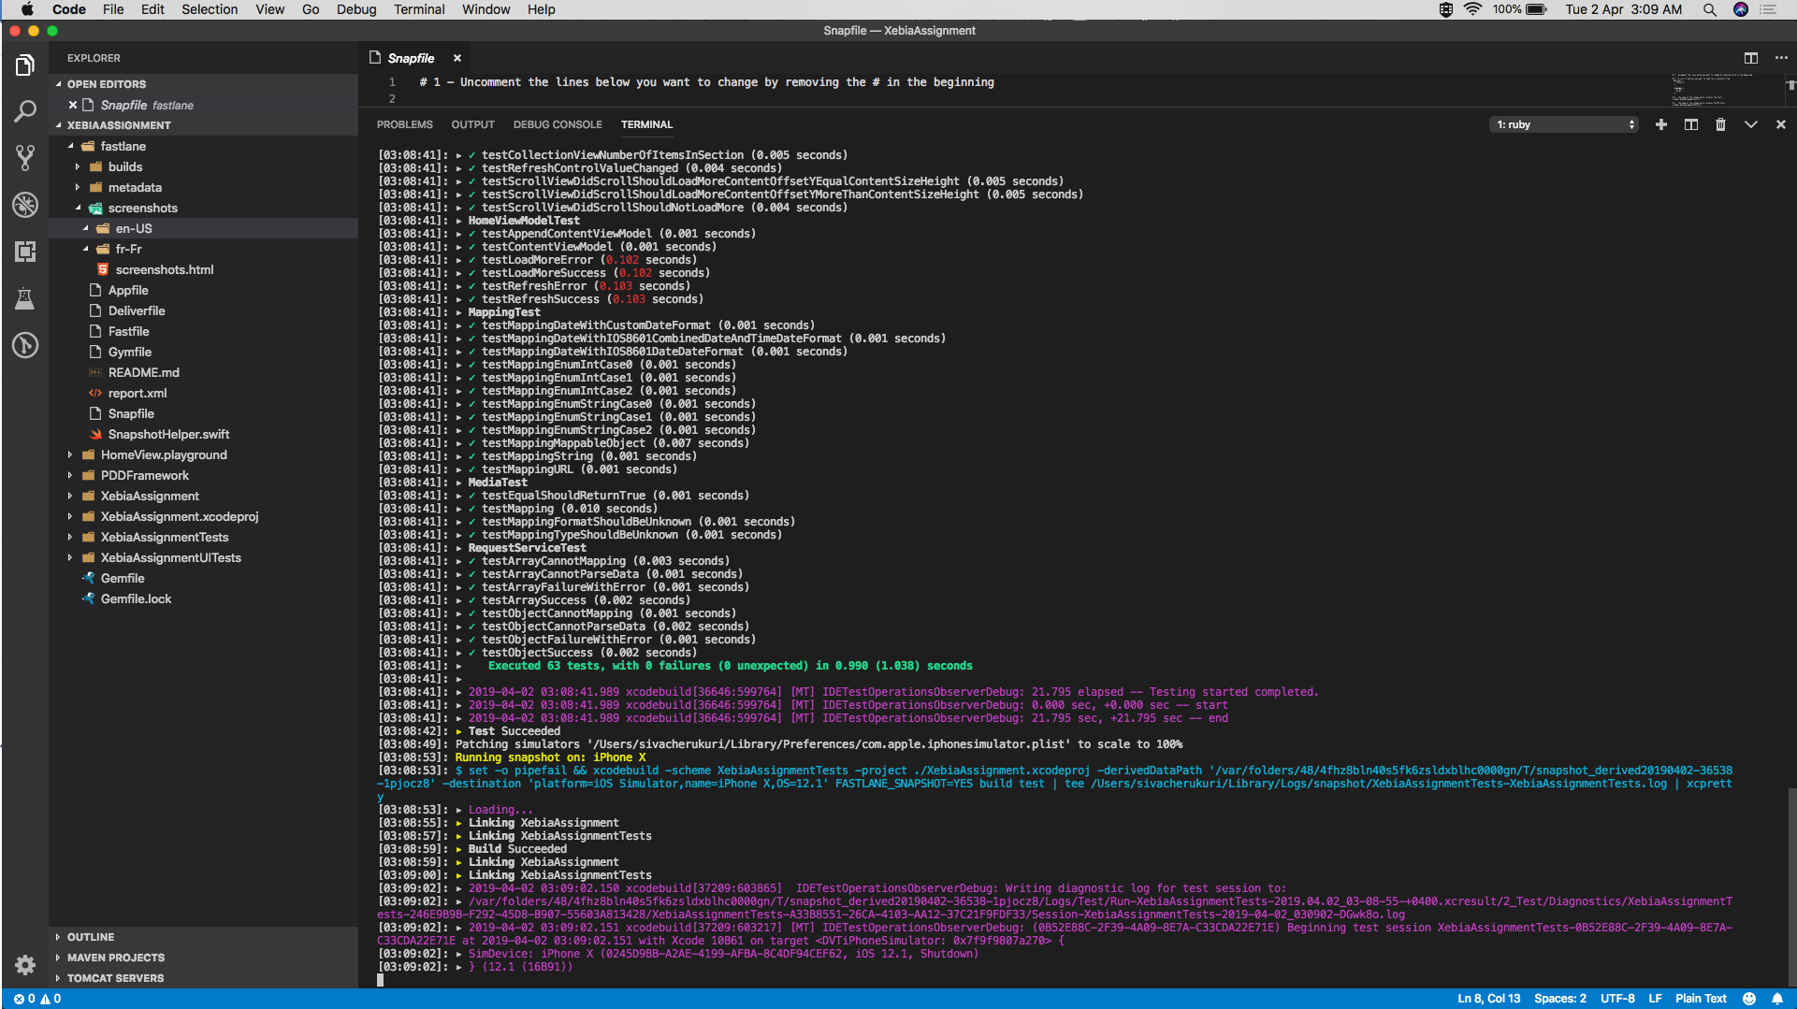Viewport: 1797px width, 1009px height.
Task: Close the terminal panel
Action: click(x=1781, y=124)
